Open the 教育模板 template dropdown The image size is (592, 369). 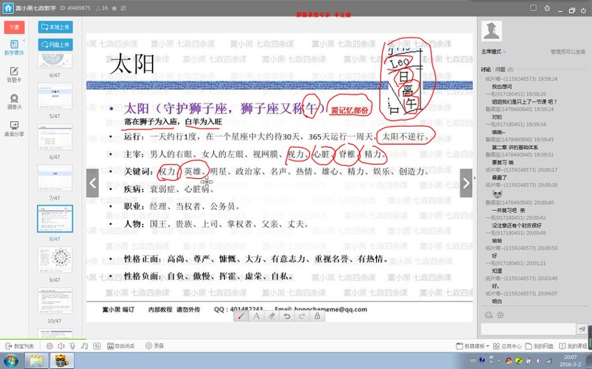click(x=473, y=346)
